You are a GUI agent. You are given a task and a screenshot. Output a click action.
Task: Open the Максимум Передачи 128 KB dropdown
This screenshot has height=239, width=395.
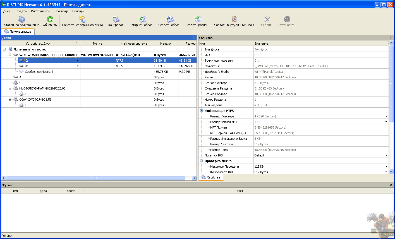click(386, 166)
